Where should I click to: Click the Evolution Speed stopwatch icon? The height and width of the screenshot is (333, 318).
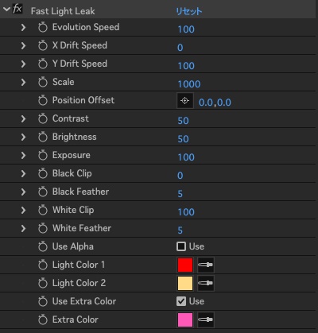pyautogui.click(x=43, y=27)
